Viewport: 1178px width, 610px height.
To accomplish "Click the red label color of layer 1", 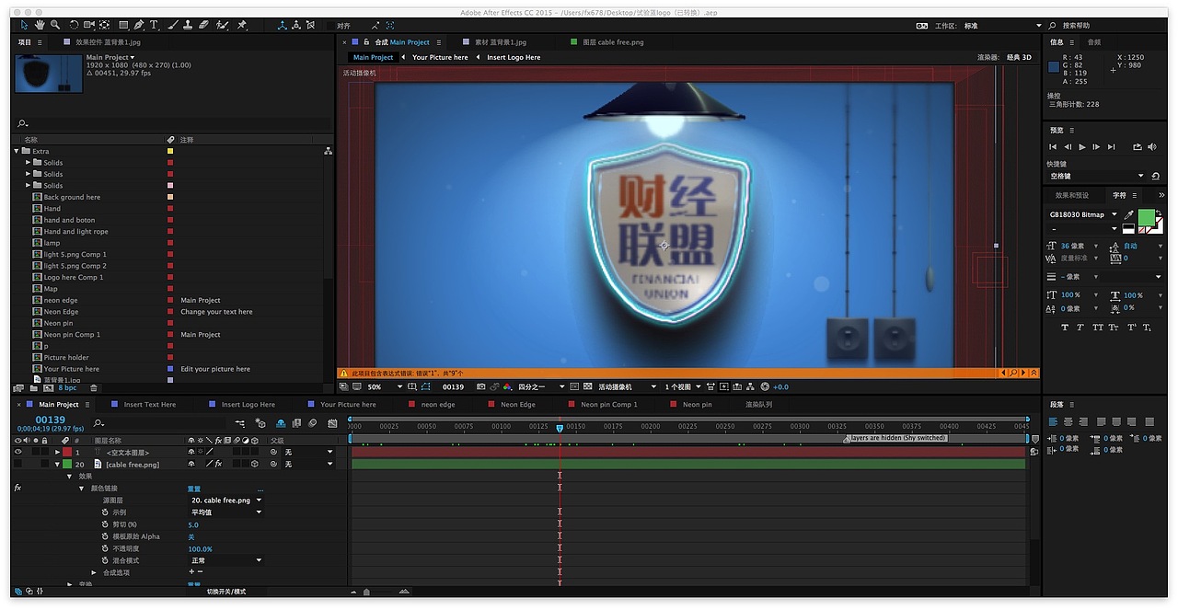I will click(67, 452).
